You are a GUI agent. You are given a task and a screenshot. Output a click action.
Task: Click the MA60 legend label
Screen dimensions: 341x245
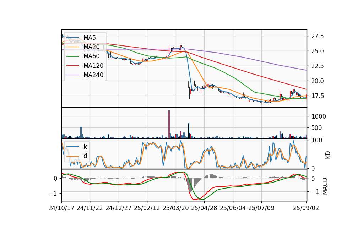[92, 56]
